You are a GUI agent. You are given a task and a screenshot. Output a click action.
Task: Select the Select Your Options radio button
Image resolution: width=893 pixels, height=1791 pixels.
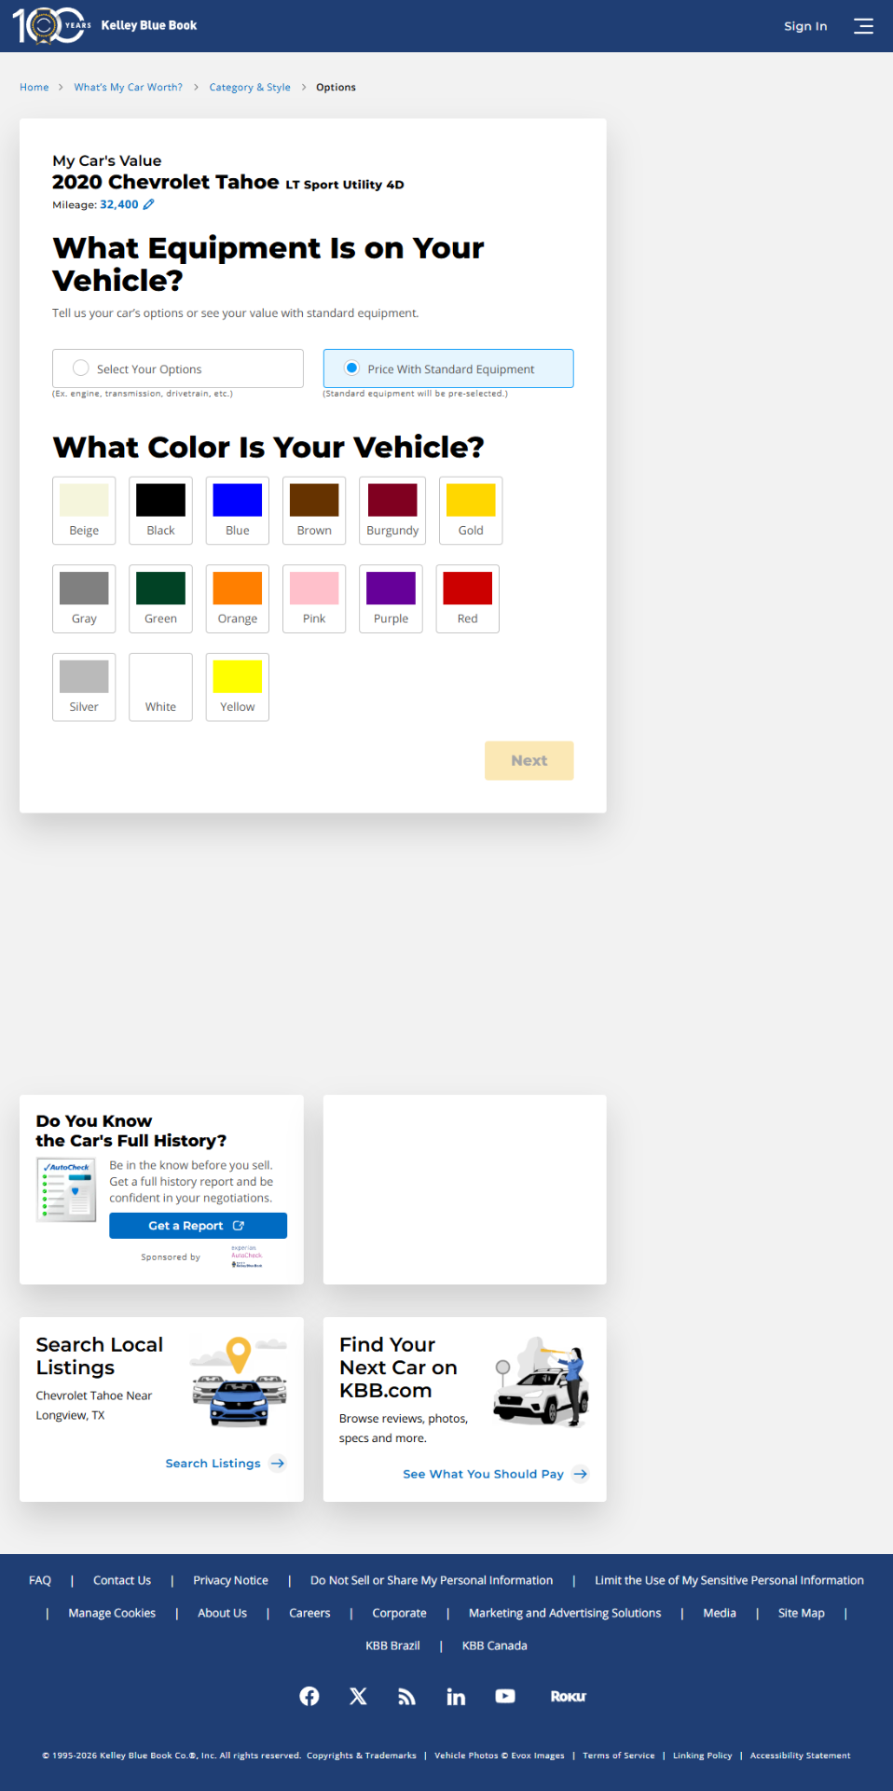pyautogui.click(x=81, y=368)
